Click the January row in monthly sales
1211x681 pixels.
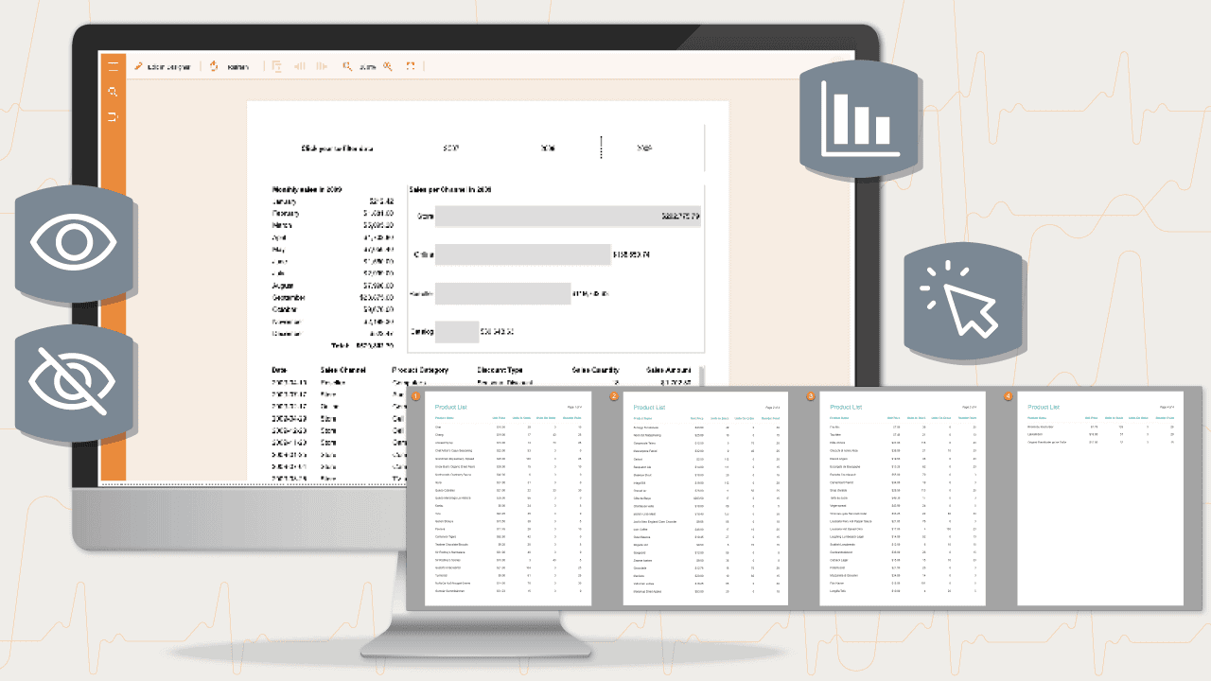pos(333,201)
